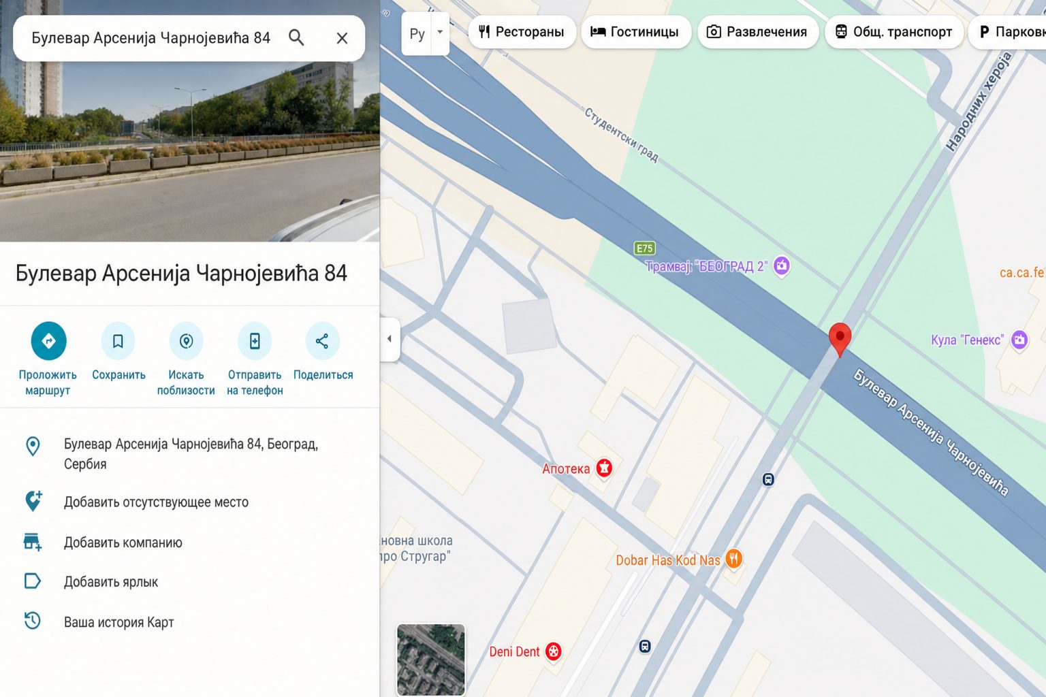The width and height of the screenshot is (1046, 697).
Task: Click the bus stop icon below Кула Генекс
Action: [768, 479]
